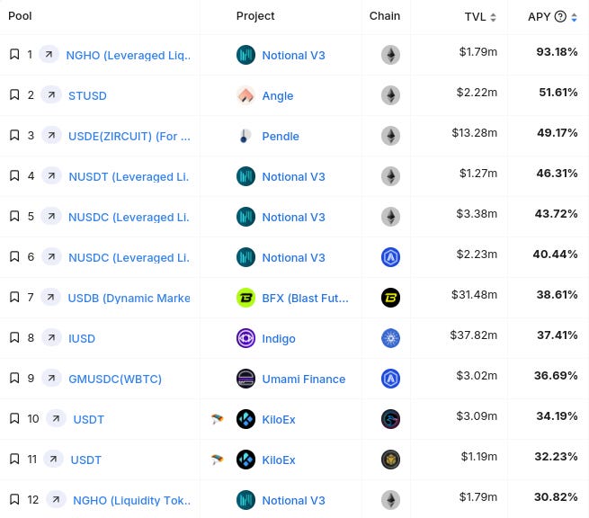Open BFX (Blast Fut... project page
589x518 pixels.
pos(305,299)
